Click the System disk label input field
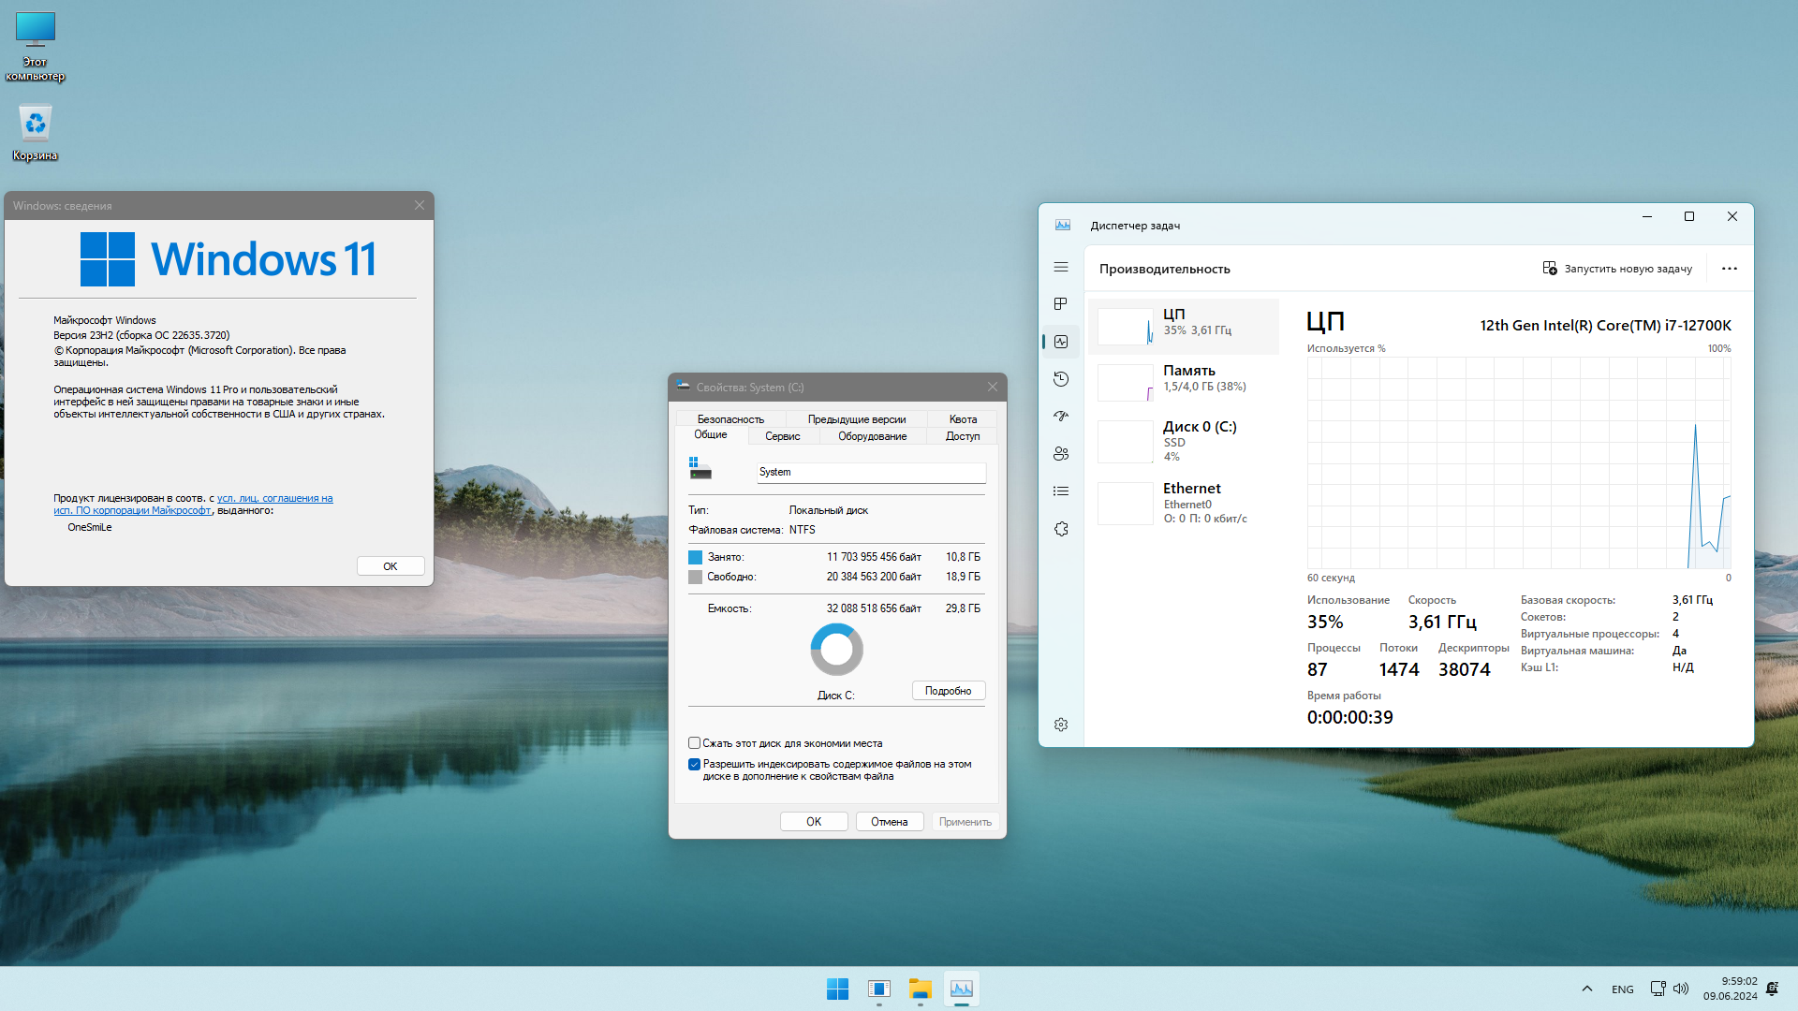The width and height of the screenshot is (1798, 1011). click(x=870, y=472)
